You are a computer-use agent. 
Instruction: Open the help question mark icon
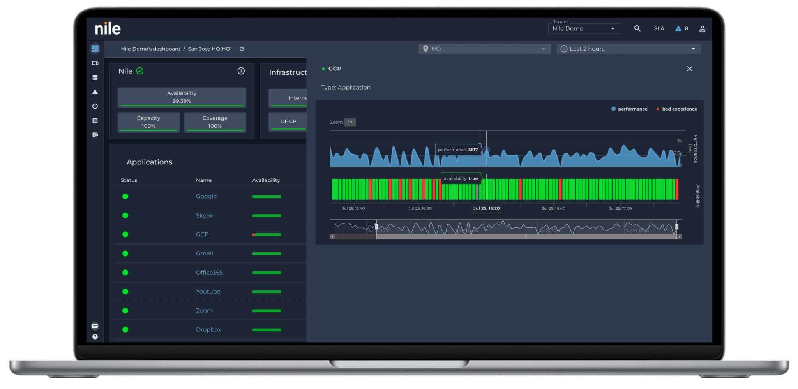95,337
